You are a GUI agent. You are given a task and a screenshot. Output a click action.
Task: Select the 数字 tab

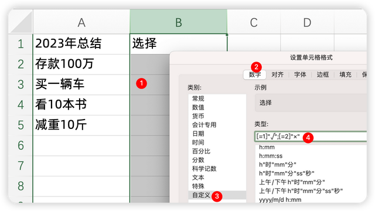point(255,74)
